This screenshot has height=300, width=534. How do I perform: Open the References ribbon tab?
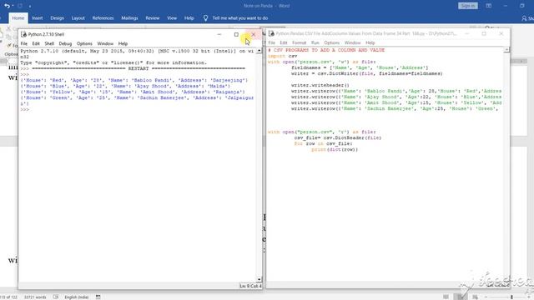click(x=103, y=18)
